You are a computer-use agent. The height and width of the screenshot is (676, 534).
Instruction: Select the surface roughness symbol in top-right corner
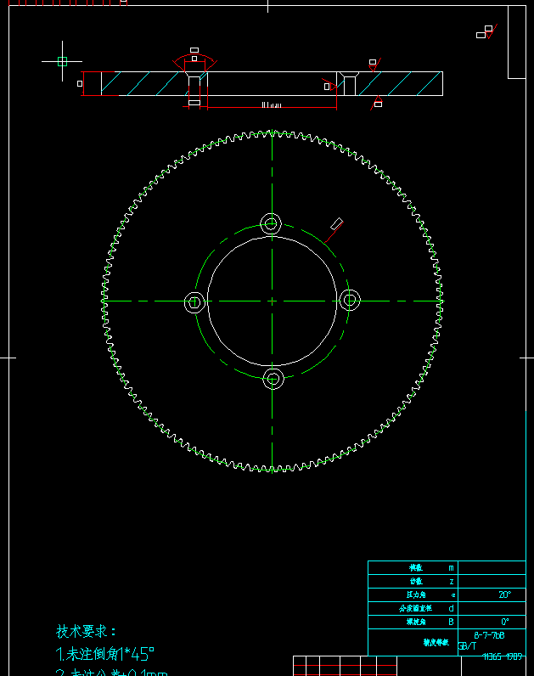pos(487,31)
